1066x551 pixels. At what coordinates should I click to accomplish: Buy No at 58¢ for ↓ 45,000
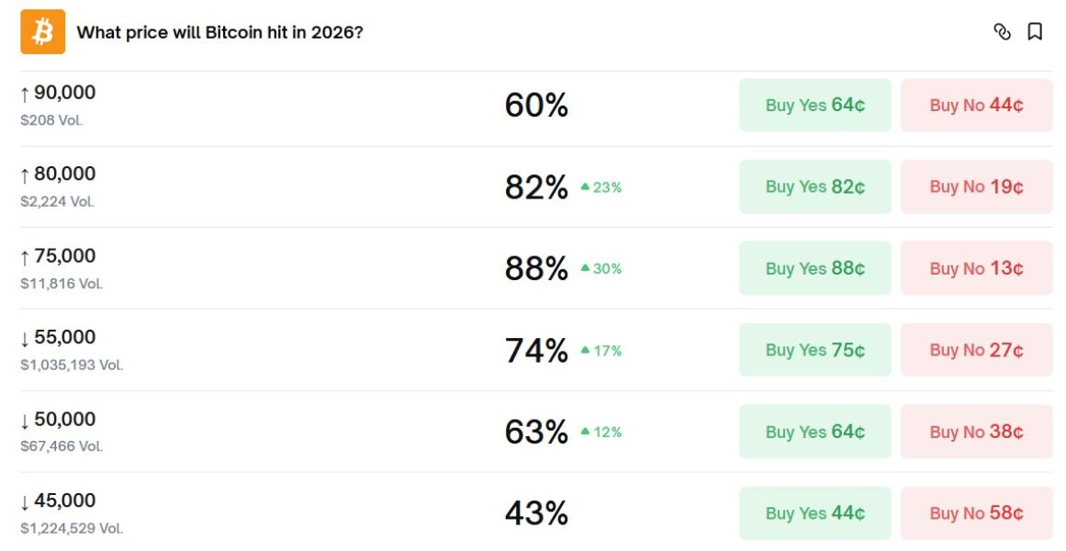pyautogui.click(x=976, y=513)
